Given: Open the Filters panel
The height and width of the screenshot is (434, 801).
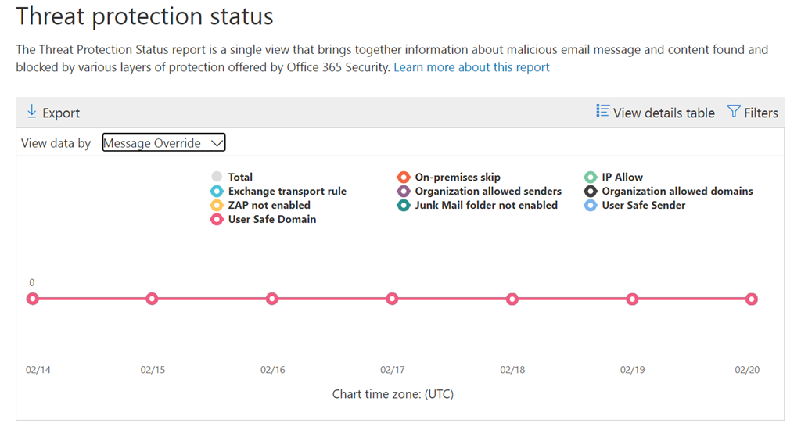Looking at the screenshot, I should click(760, 113).
